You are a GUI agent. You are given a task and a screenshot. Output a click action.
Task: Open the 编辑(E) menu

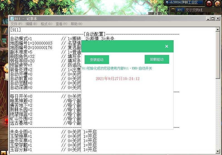[x=31, y=24]
